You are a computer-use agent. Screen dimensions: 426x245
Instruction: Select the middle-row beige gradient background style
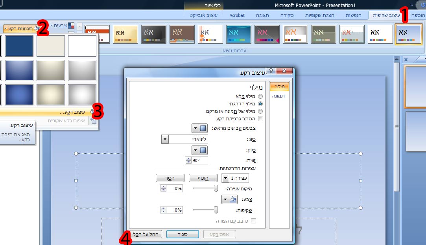point(51,70)
